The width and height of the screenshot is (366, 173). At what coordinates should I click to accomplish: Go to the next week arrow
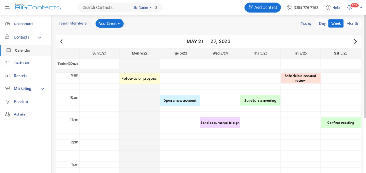355,41
